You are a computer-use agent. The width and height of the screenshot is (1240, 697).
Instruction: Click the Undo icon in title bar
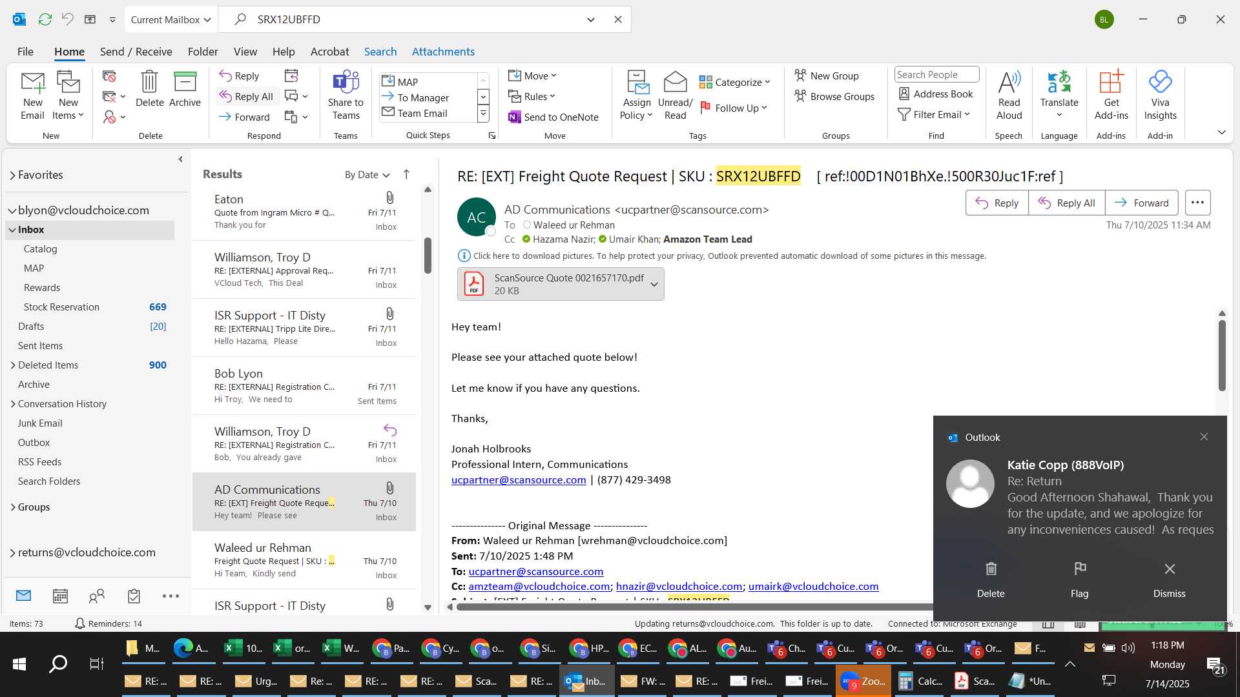point(67,19)
